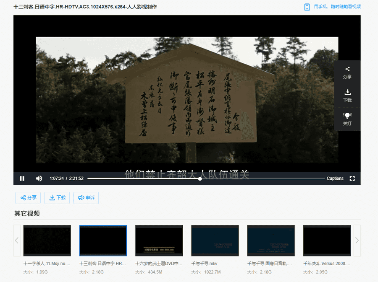Open 十六岁的武士道DVD video thumbnail
Viewport: 378px width, 282px height.
point(159,241)
